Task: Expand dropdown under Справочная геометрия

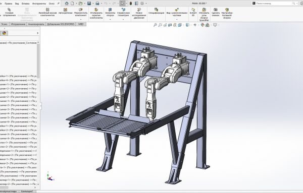Action: tap(123, 19)
